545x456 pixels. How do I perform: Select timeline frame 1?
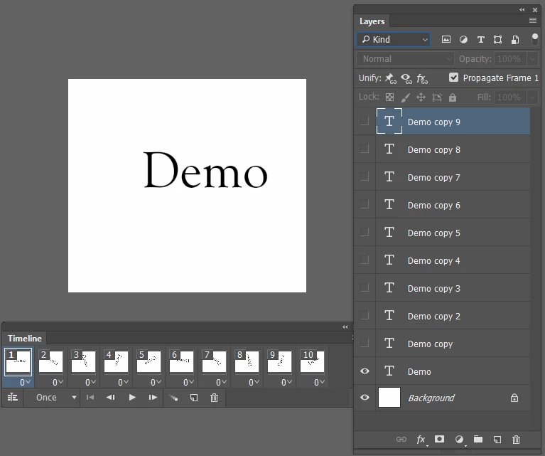coord(18,362)
